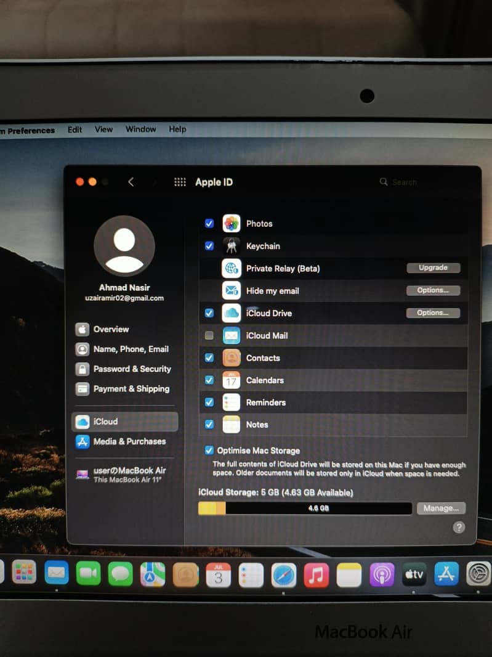Uncheck the Notes checkbox
The height and width of the screenshot is (657, 492).
click(209, 425)
